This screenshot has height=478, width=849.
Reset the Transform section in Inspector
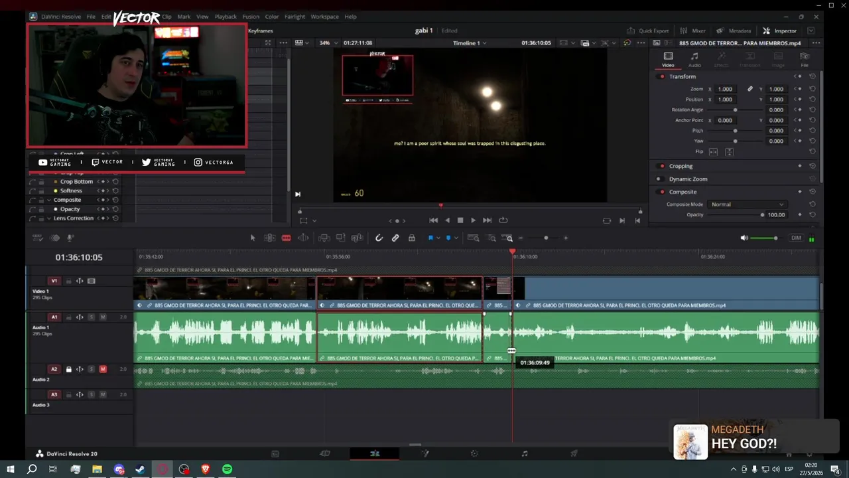tap(813, 76)
